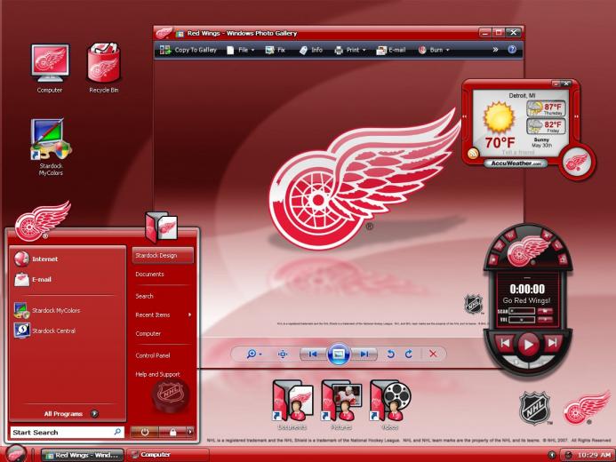Open the Documents desktop folder shortcut
Viewport: 616px width, 462px height.
click(292, 405)
